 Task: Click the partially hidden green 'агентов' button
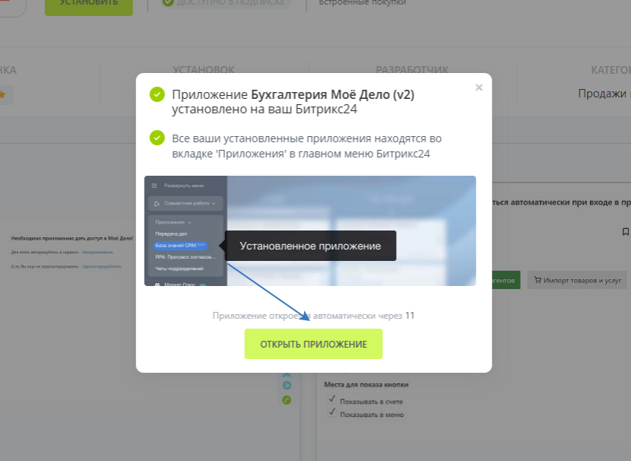click(x=506, y=280)
